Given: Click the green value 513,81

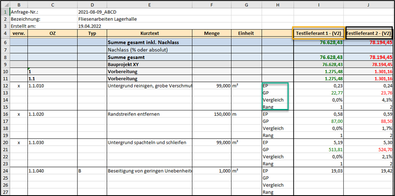Looking at the screenshot, I should (x=334, y=149).
